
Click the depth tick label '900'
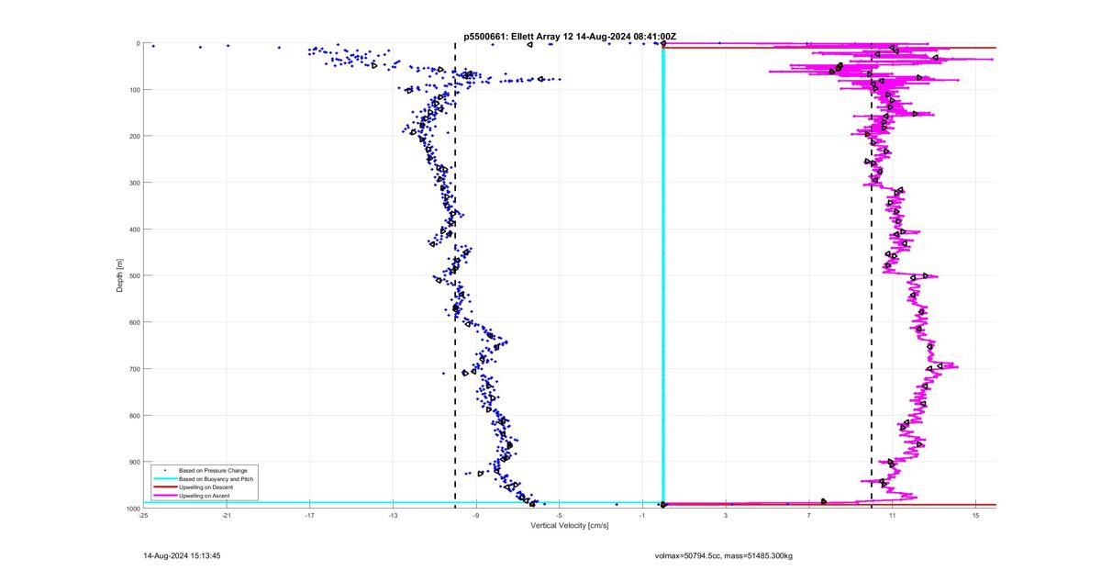(x=133, y=462)
